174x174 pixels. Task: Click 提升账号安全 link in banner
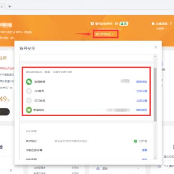[x=104, y=34]
